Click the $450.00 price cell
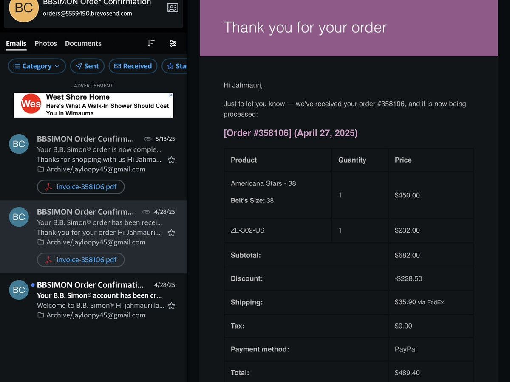Image resolution: width=510 pixels, height=382 pixels. [x=431, y=195]
